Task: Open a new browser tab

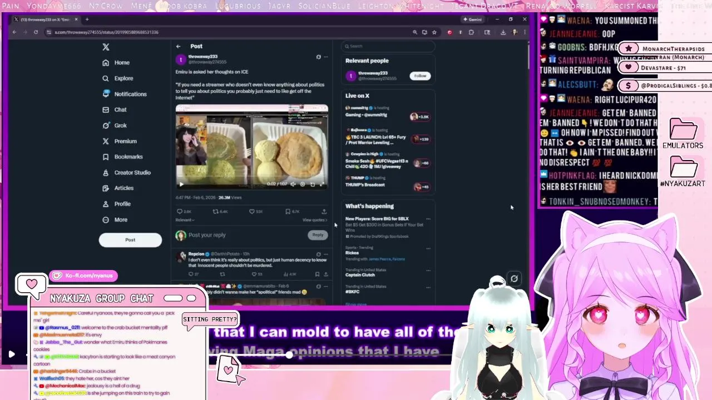Action: pyautogui.click(x=87, y=19)
